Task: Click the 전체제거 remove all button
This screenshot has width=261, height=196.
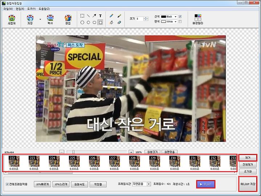Action: (248, 164)
